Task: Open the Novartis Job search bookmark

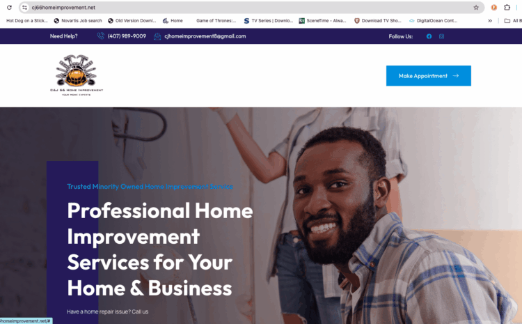Action: (78, 21)
